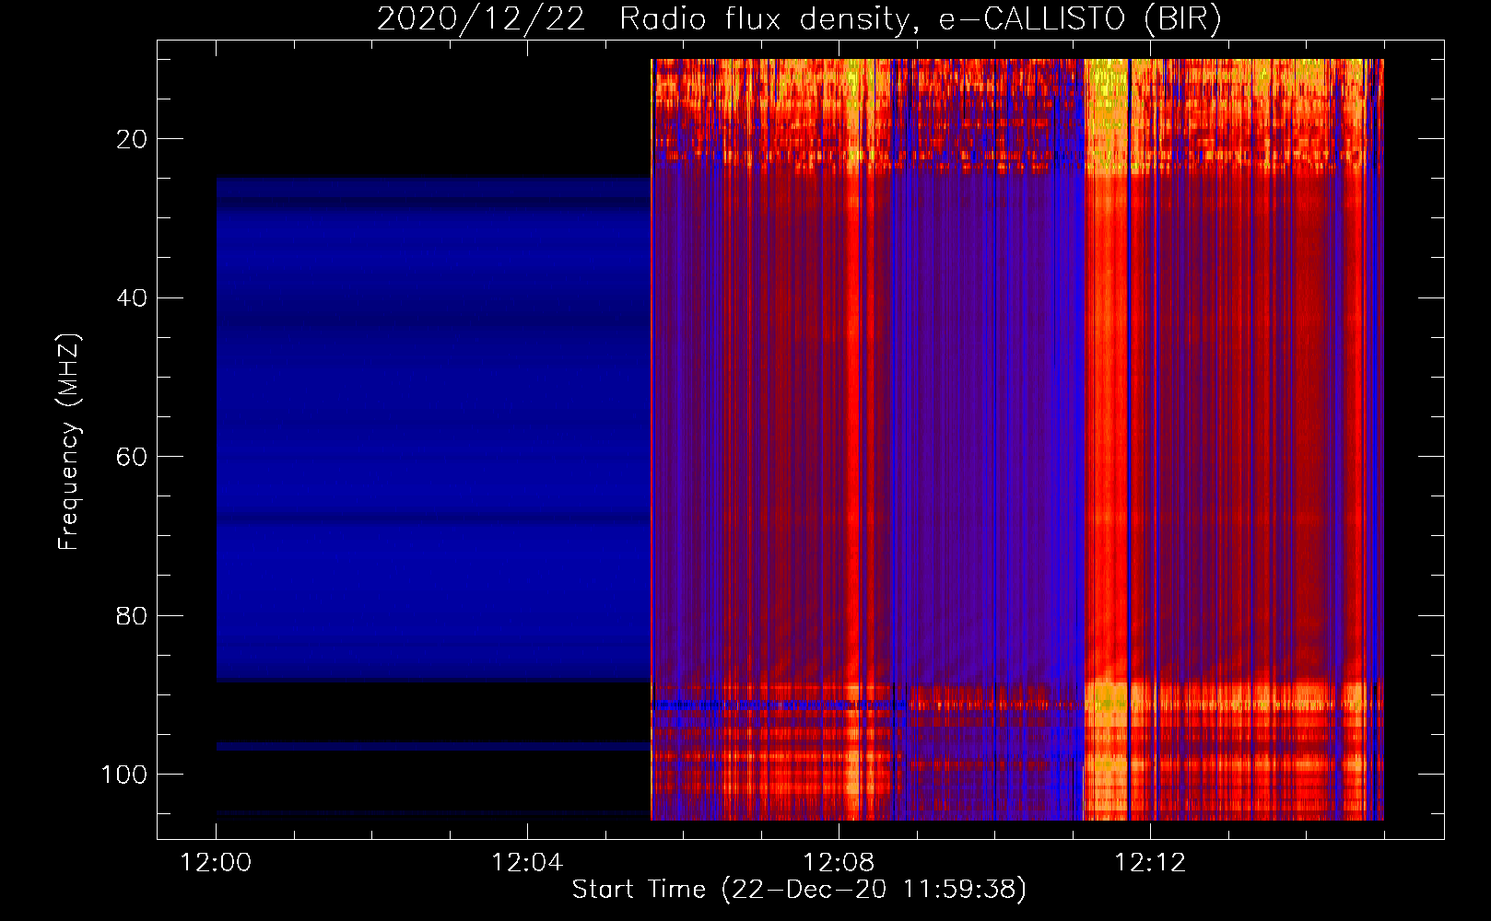Click the 80 MHz frequency tick label

[x=132, y=615]
